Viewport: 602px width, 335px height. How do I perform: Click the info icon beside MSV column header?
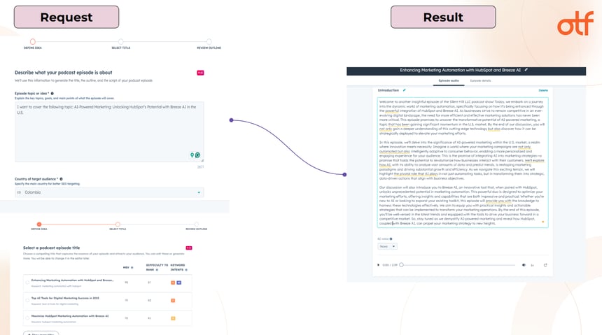point(132,267)
